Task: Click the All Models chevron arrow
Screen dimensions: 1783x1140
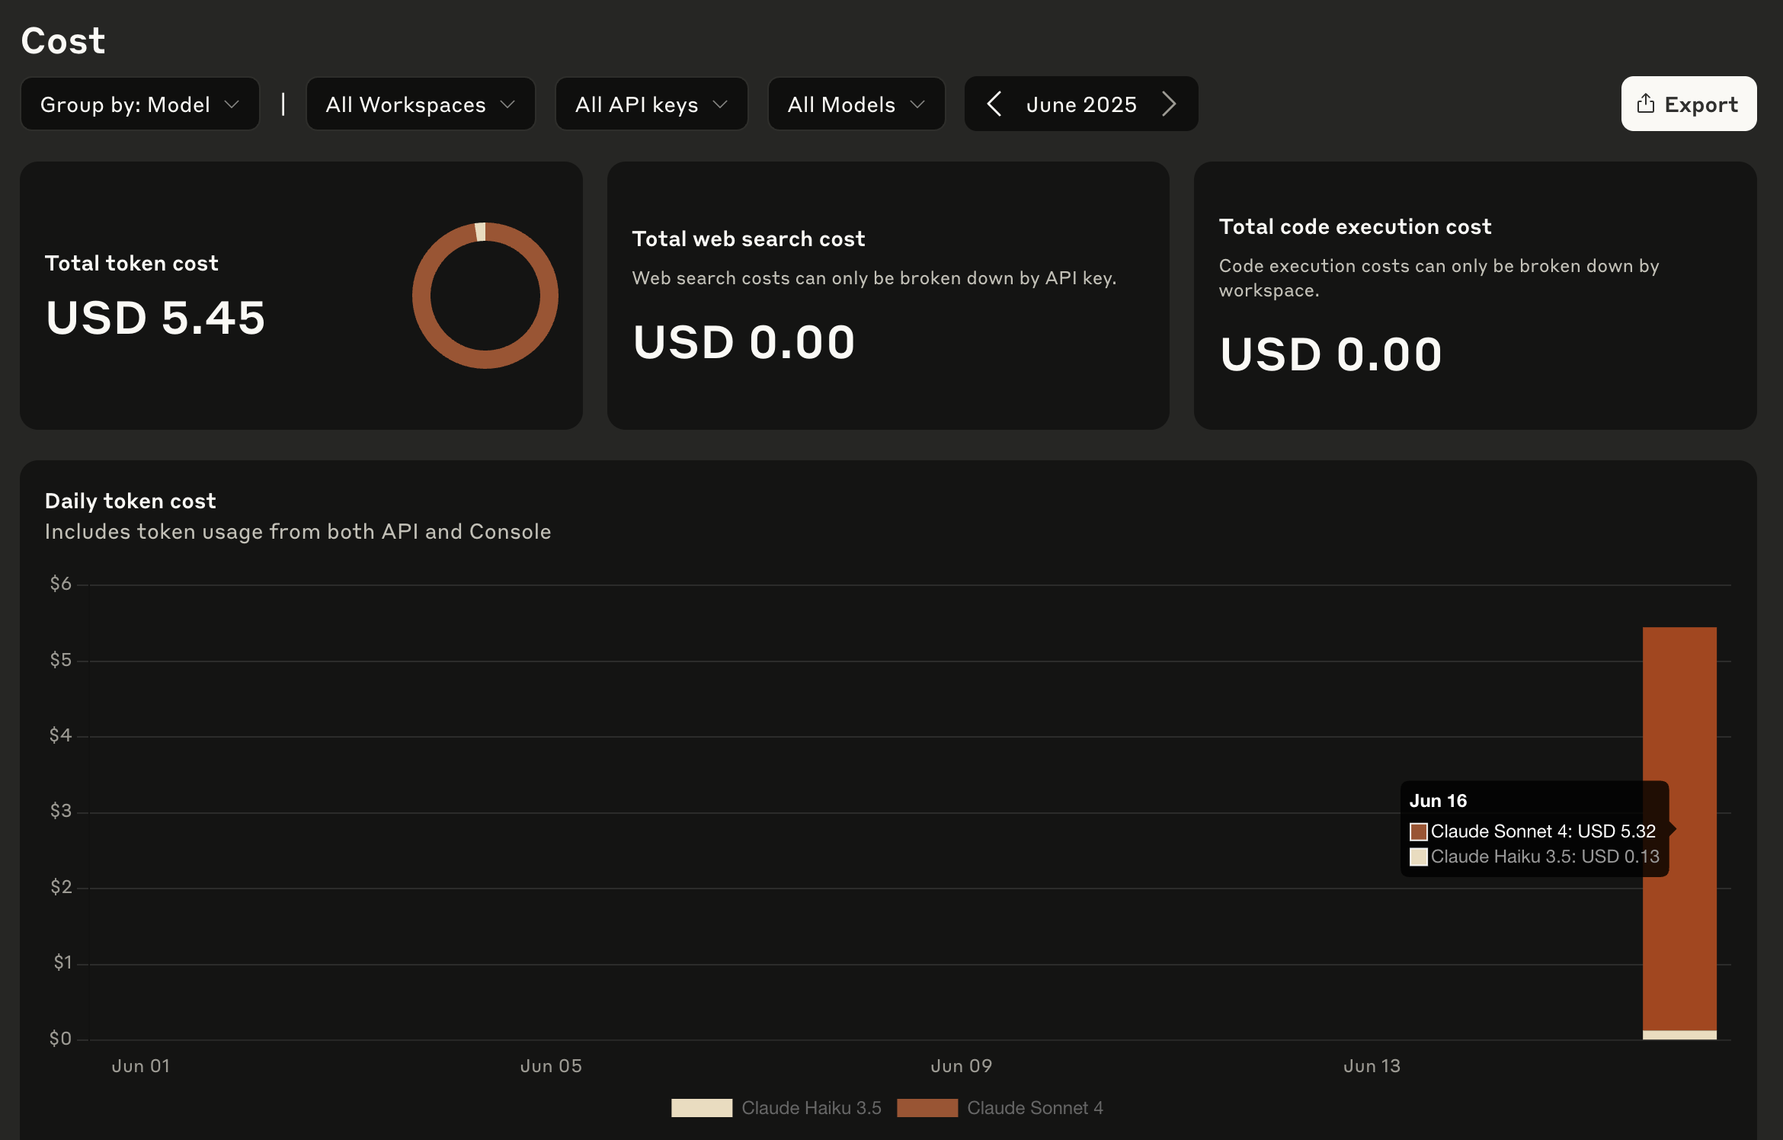Action: (x=918, y=104)
